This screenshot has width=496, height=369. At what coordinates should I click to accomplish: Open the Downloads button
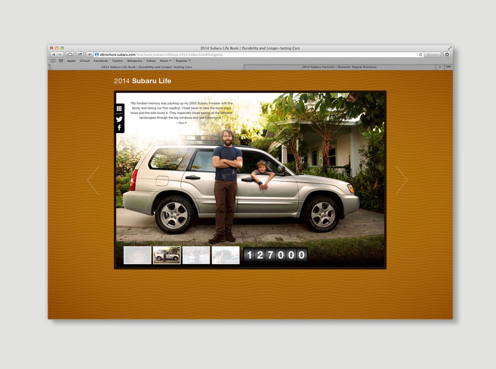click(x=447, y=55)
